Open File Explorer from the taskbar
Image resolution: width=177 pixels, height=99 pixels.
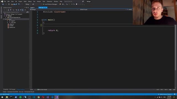(x=7, y=97)
